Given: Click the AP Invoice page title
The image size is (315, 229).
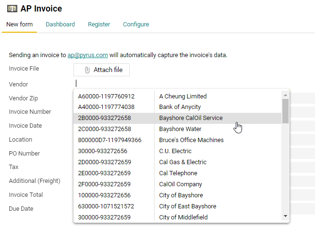Looking at the screenshot, I should (x=41, y=9).
